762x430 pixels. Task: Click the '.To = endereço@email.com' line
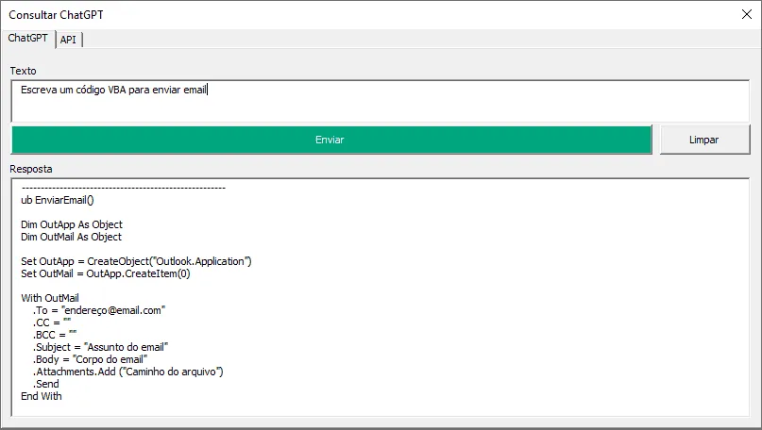coord(99,310)
